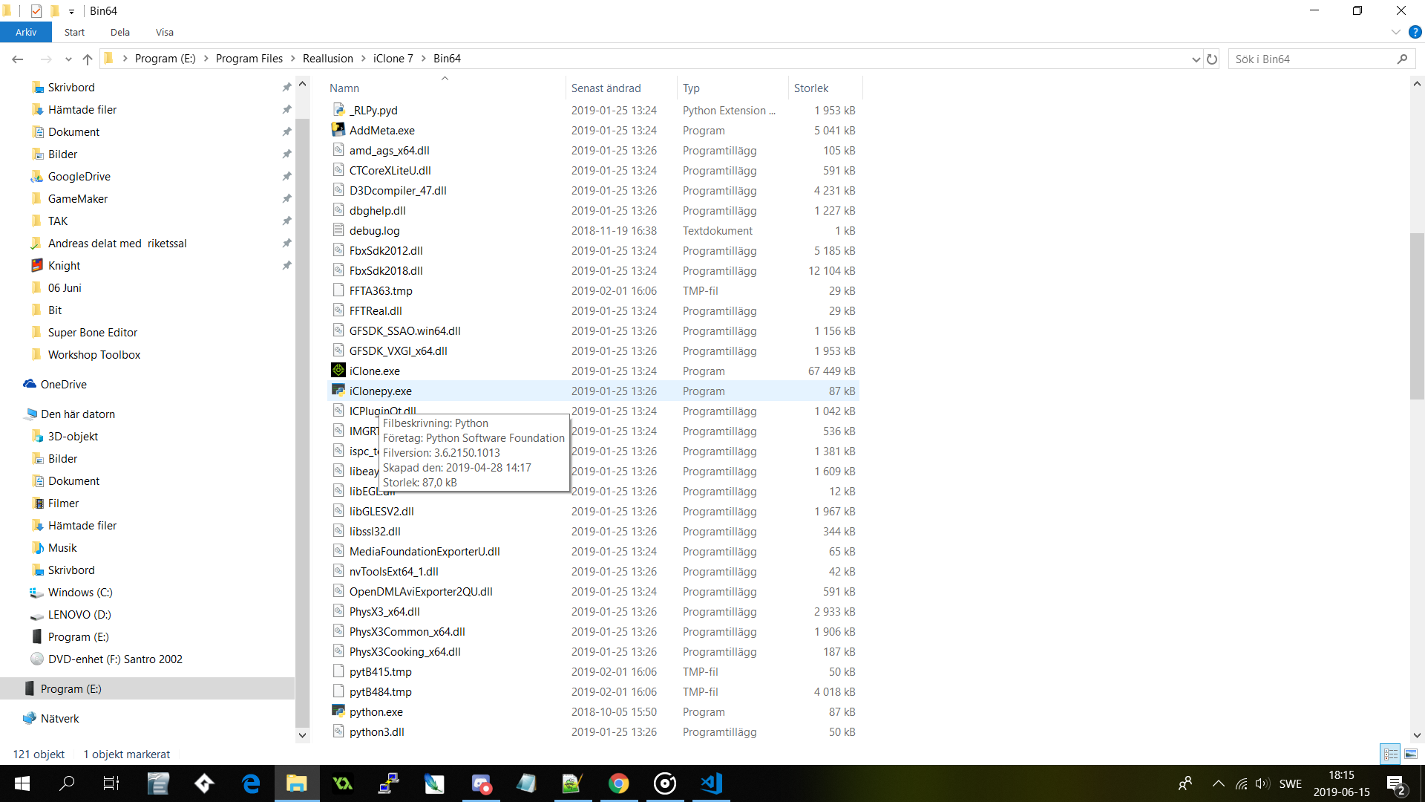Open Windows (C:) drive
Image resolution: width=1425 pixels, height=802 pixels.
click(x=79, y=592)
